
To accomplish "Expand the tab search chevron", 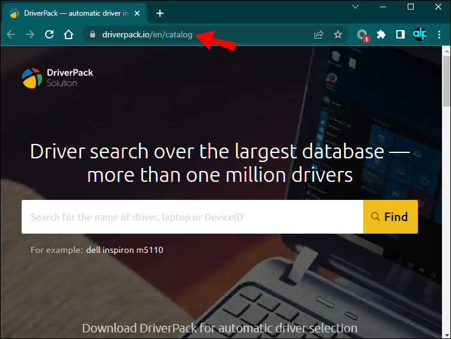I will pyautogui.click(x=355, y=7).
